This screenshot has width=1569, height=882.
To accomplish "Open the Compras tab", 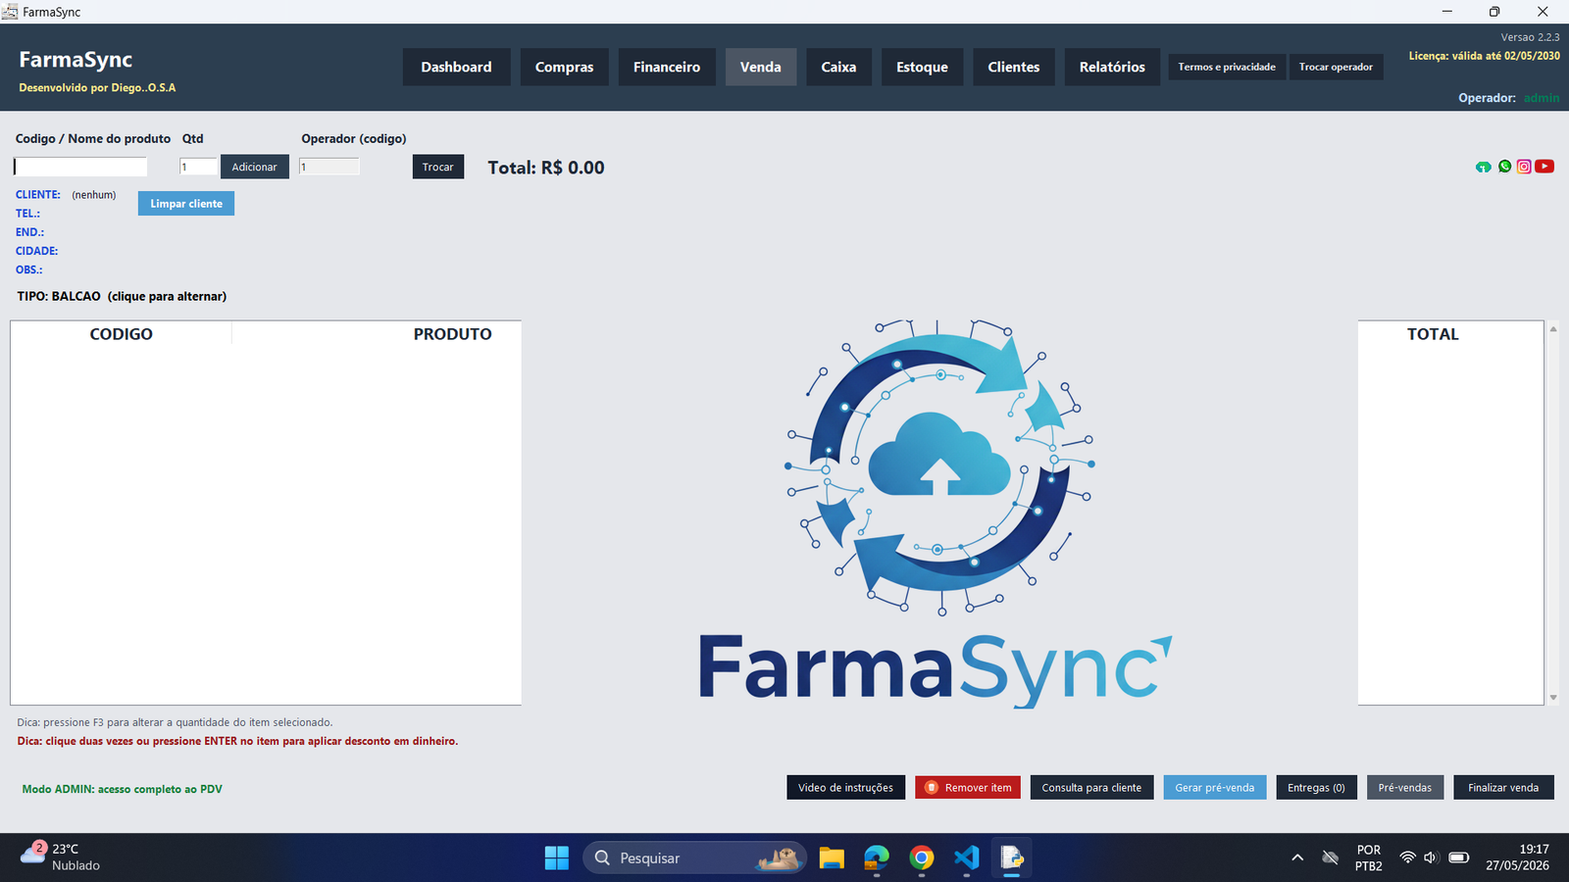I will coord(564,67).
